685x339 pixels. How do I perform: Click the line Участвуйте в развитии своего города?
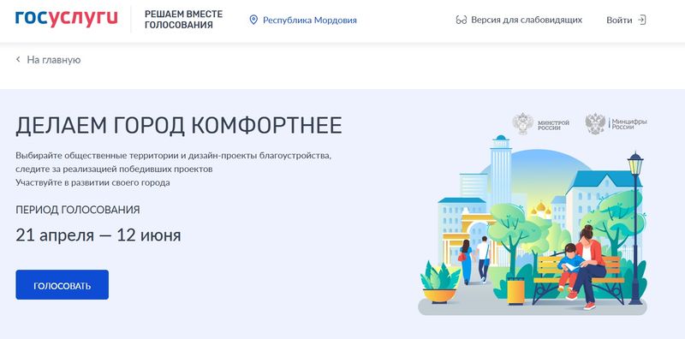92,182
